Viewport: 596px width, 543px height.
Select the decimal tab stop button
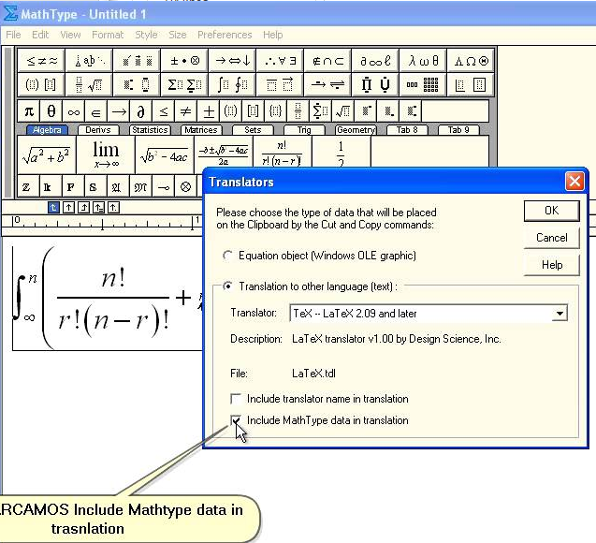click(x=113, y=208)
